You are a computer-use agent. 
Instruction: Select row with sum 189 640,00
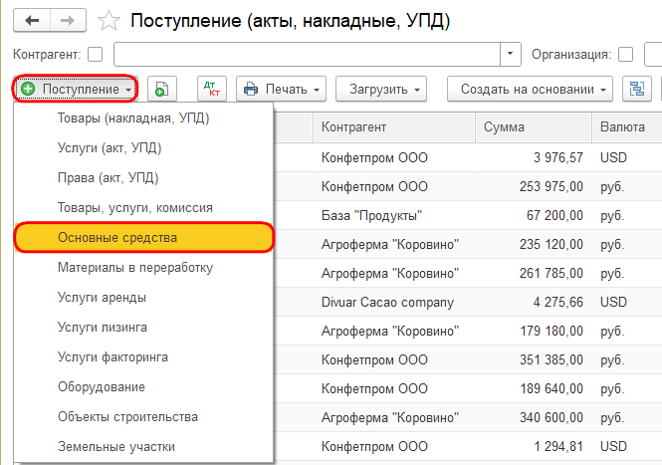pos(468,388)
